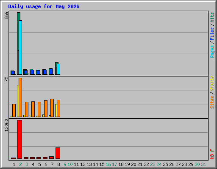The image size is (217, 169).
Task: Click day label 27 on x-axis
Action: point(178,164)
